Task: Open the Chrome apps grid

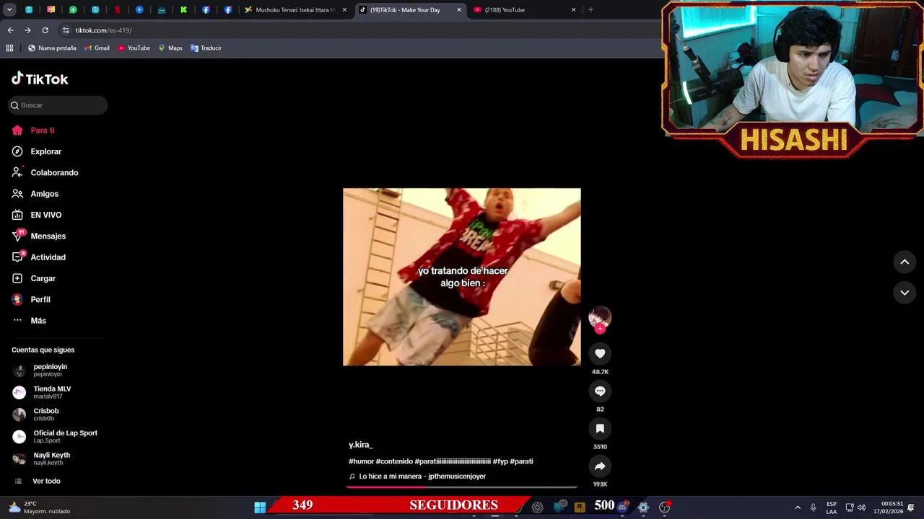Action: [9, 48]
